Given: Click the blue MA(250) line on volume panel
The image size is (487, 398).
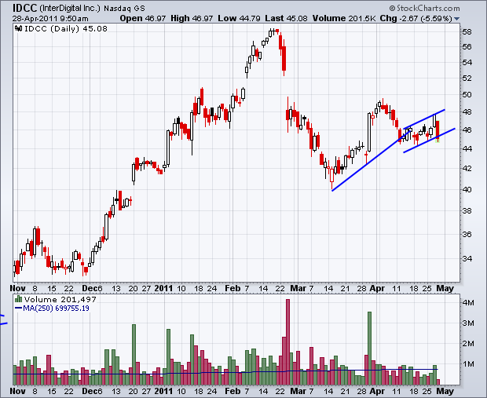Looking at the screenshot, I should pos(225,372).
